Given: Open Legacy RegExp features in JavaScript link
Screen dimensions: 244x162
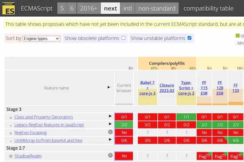Looking at the screenshot, I should [x=49, y=125].
